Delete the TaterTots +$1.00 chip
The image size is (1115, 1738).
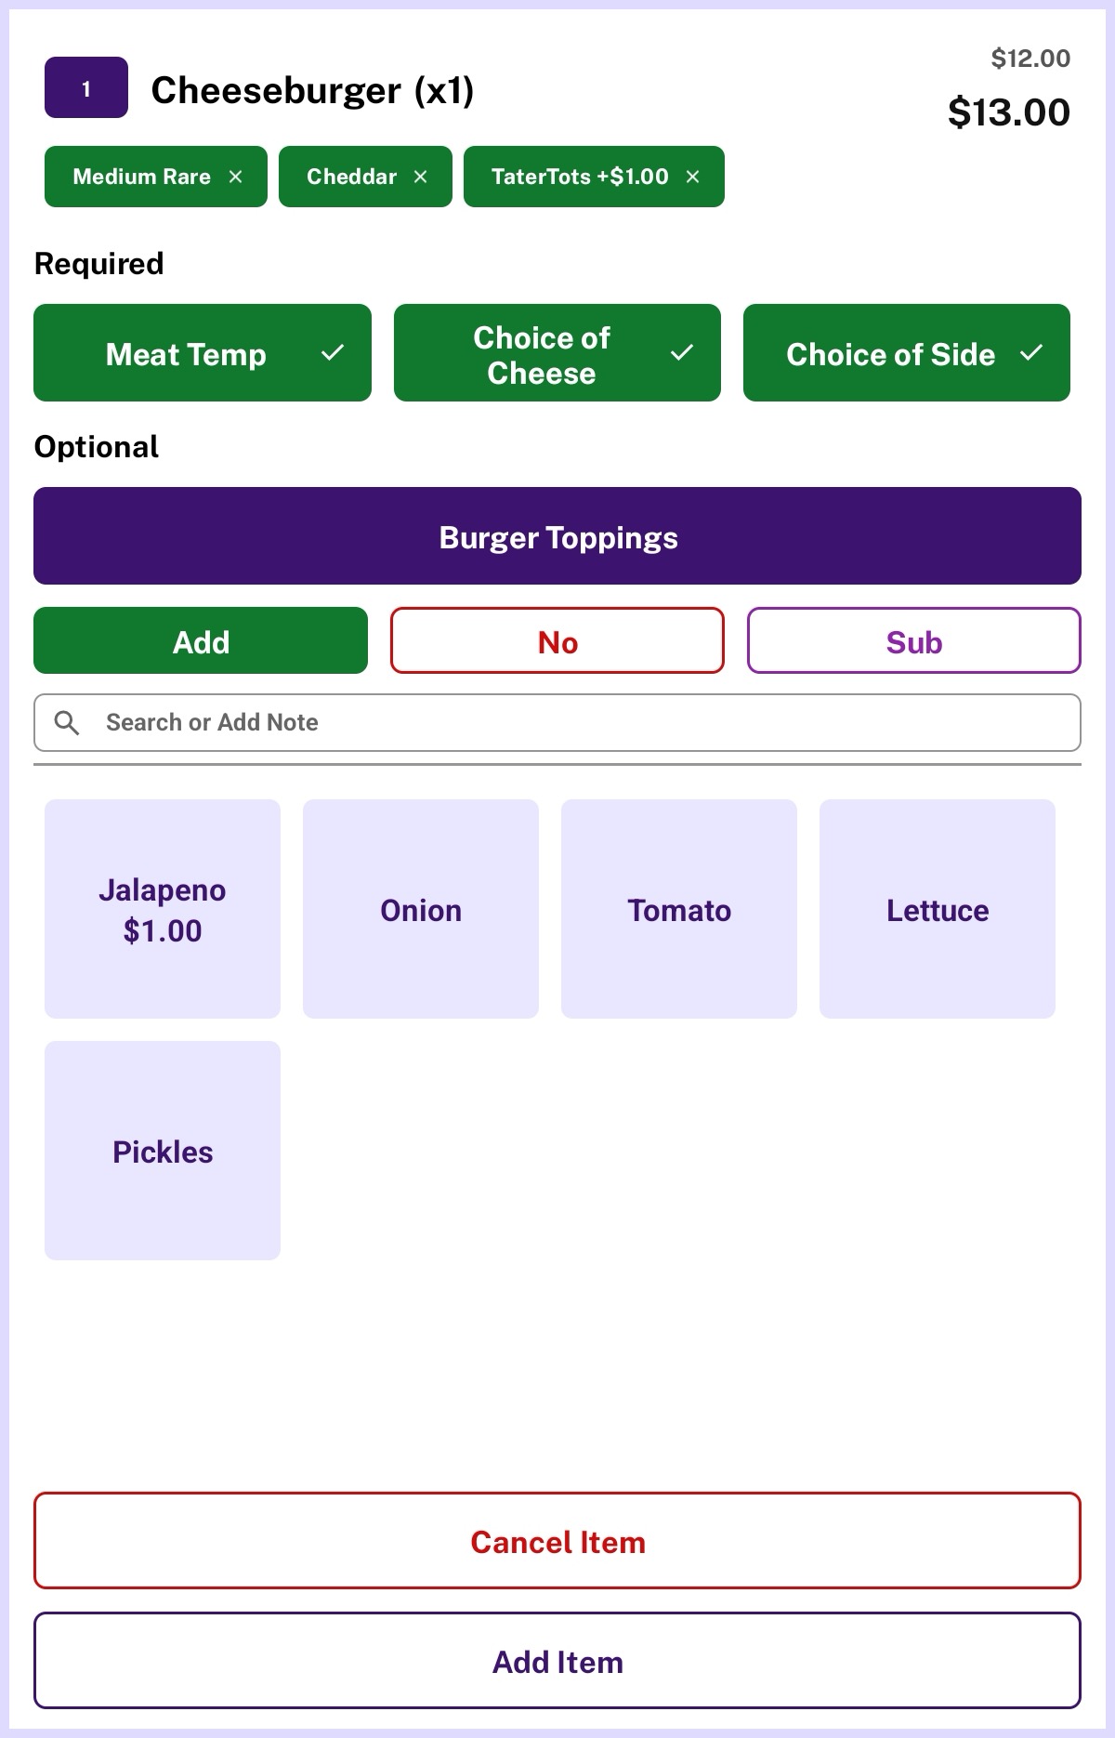click(692, 177)
